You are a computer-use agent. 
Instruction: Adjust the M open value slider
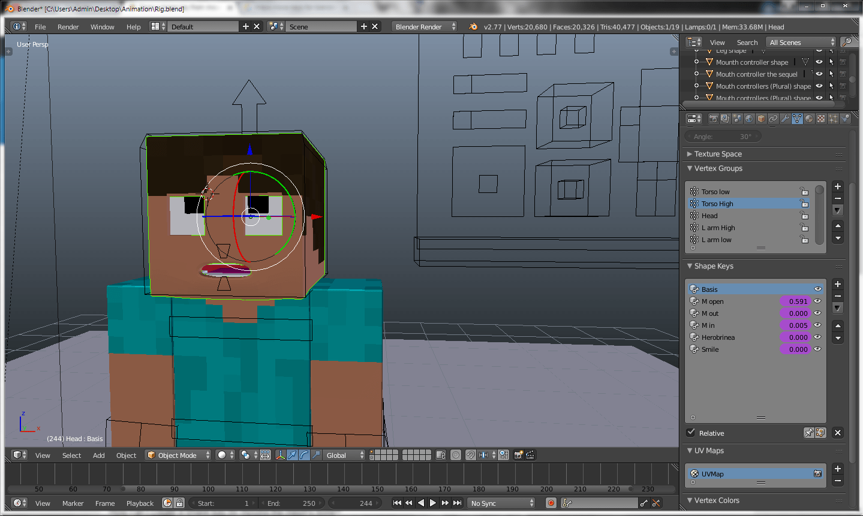[795, 301]
